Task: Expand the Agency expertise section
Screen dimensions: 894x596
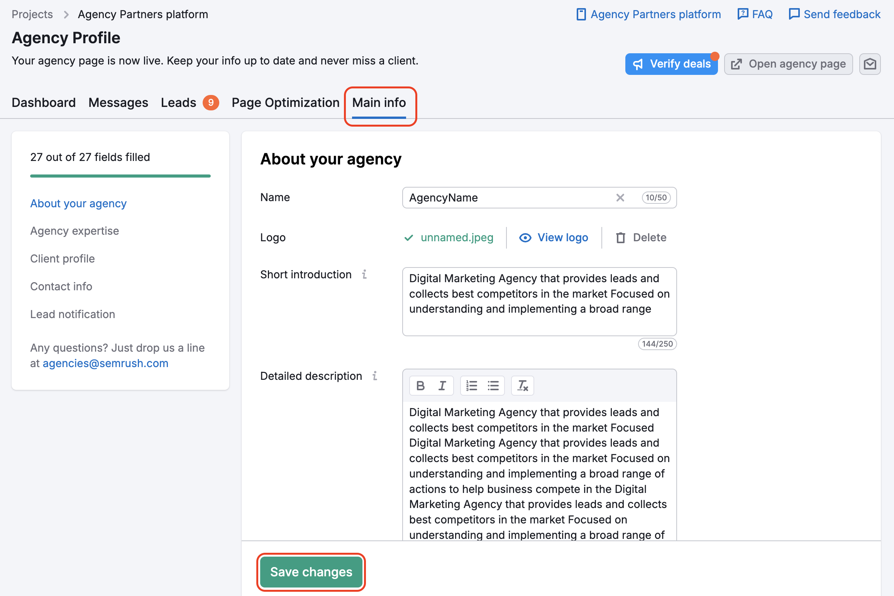Action: 74,231
